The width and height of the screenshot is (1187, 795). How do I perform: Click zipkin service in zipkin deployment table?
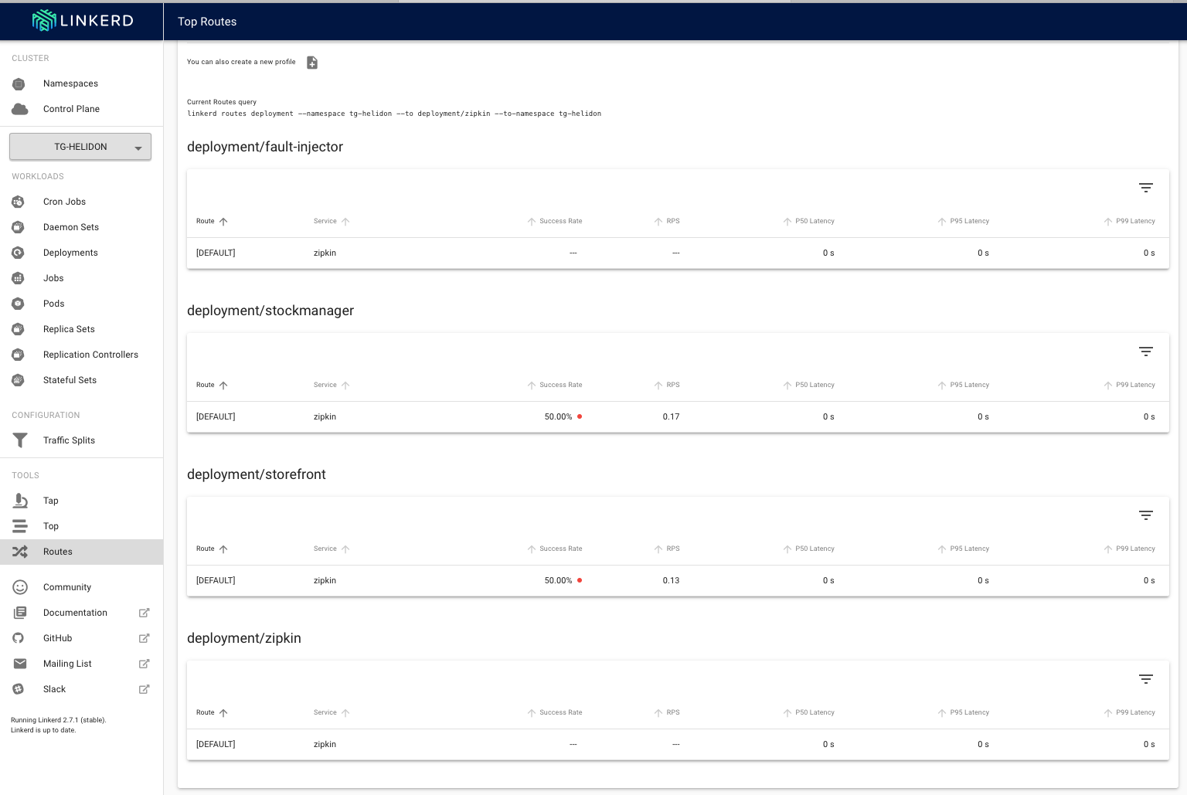coord(325,744)
